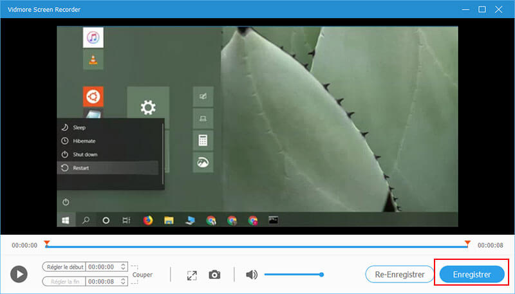Screen dimensions: 515x294
Task: Click the Firefox icon on the taskbar
Action: (148, 220)
